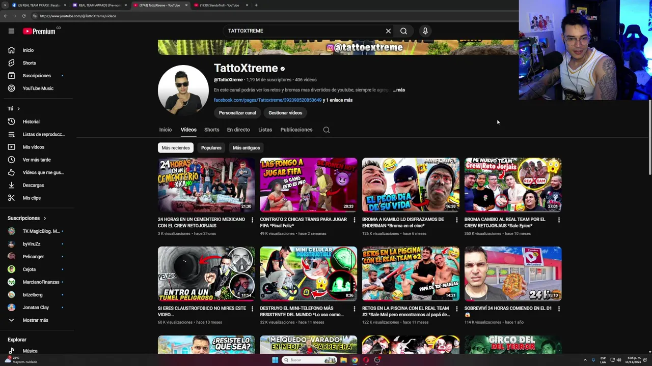Play the túnel peligroso video thumbnail
This screenshot has width=652, height=366.
pos(206,273)
